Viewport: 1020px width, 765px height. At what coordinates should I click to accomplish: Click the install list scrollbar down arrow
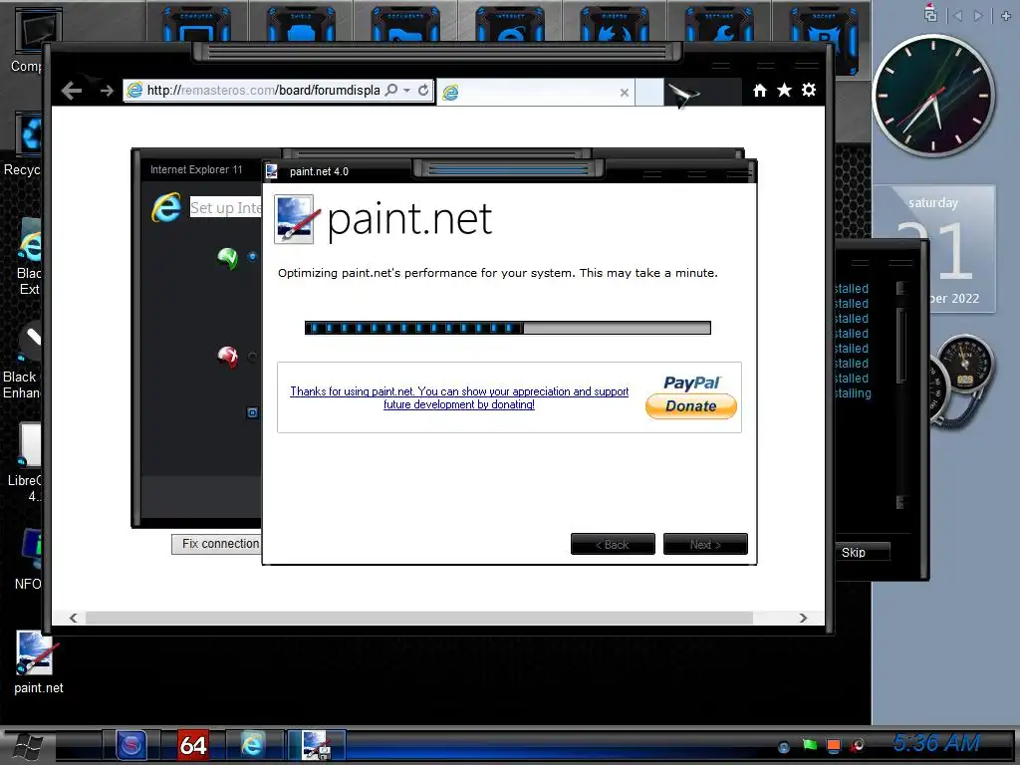tap(900, 502)
